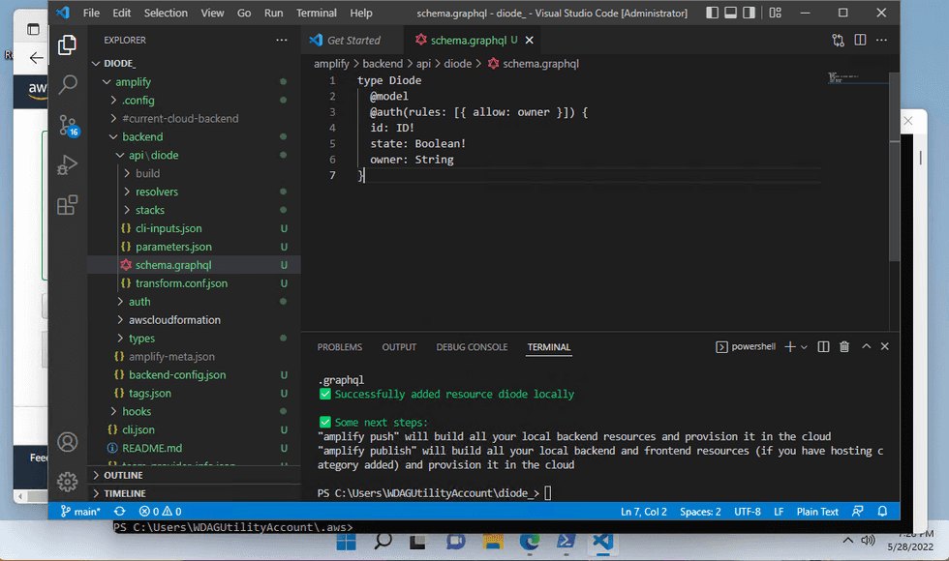This screenshot has height=561, width=949.
Task: Kill terminal with the trash icon
Action: (x=844, y=346)
